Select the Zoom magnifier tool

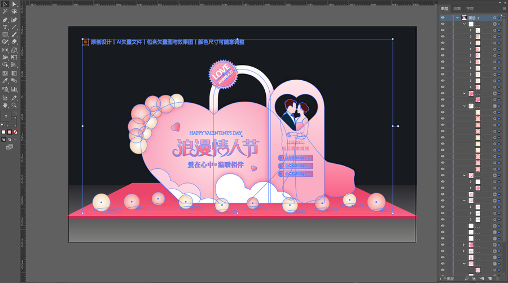tap(14, 106)
